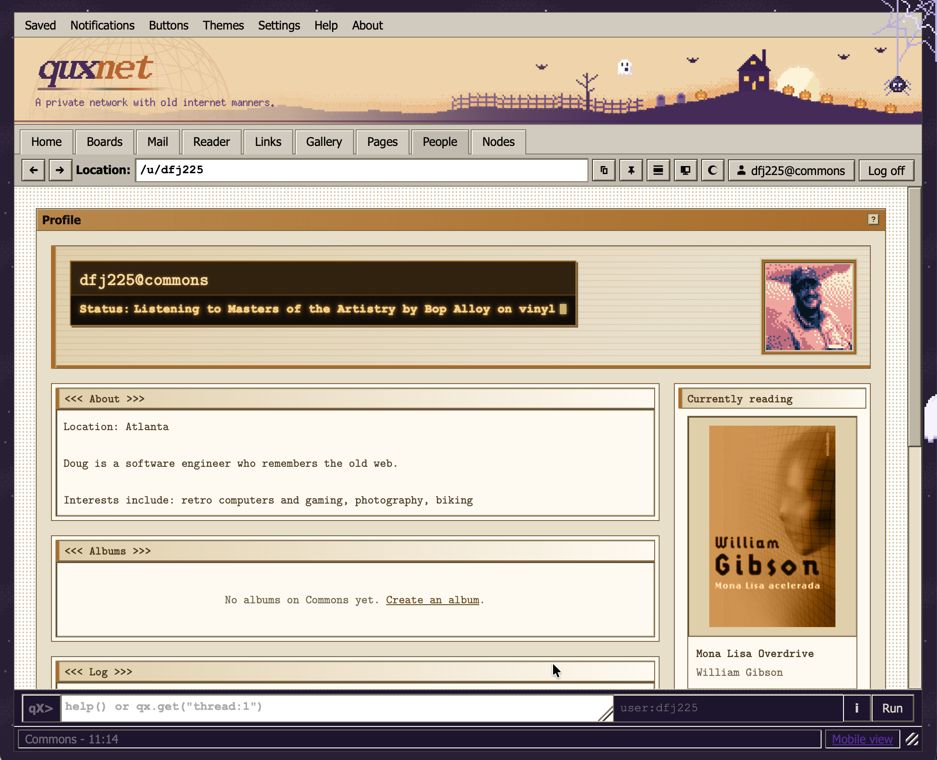Open the Mobile view link

(x=862, y=739)
